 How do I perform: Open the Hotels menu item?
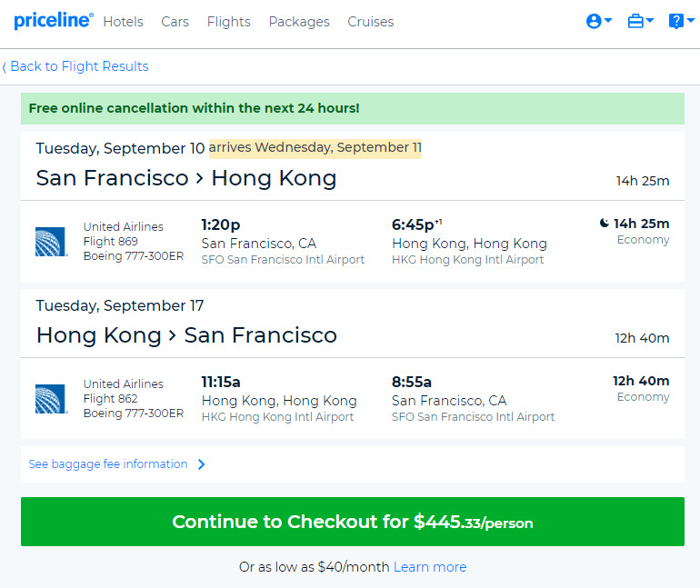(124, 22)
